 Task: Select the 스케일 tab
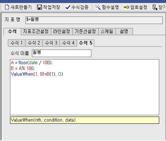coord(107,32)
